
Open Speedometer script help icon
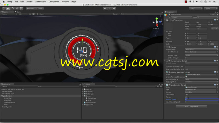[215, 85]
